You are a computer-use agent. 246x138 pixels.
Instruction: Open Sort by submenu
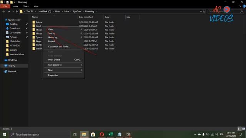[63, 33]
